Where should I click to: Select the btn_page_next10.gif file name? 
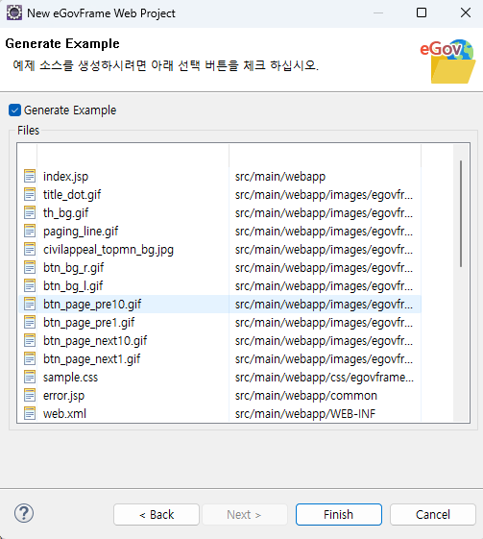95,341
